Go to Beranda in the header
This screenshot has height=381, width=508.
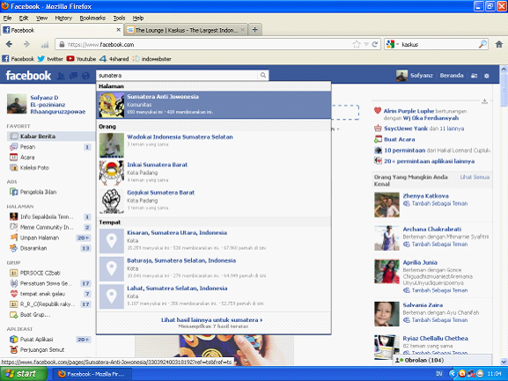[452, 76]
